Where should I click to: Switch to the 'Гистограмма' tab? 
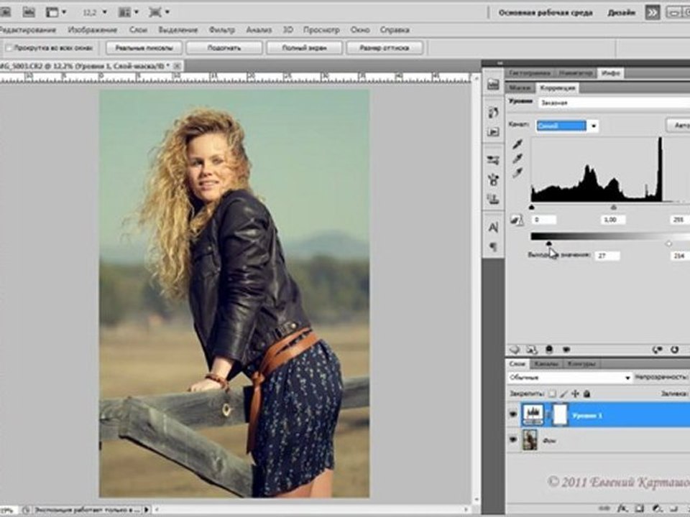(530, 73)
